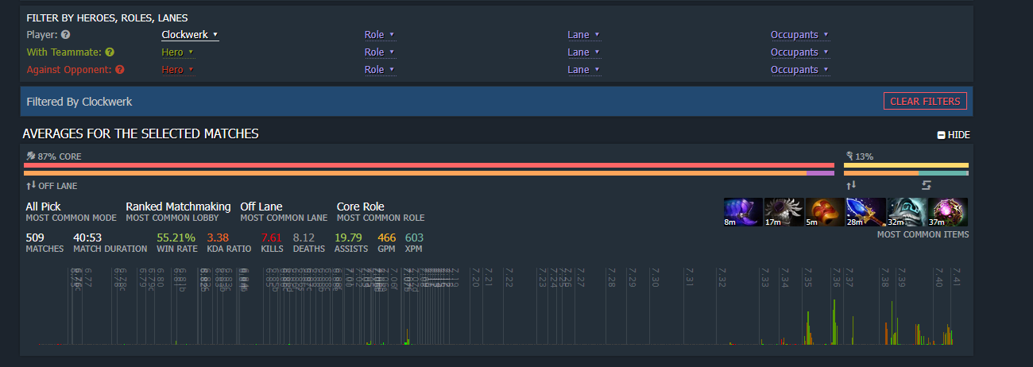Click the 7.41 patch timeline marker
The image size is (1033, 367).
[x=957, y=277]
